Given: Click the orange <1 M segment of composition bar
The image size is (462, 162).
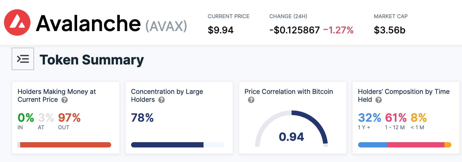Looking at the screenshot, I should [x=448, y=145].
